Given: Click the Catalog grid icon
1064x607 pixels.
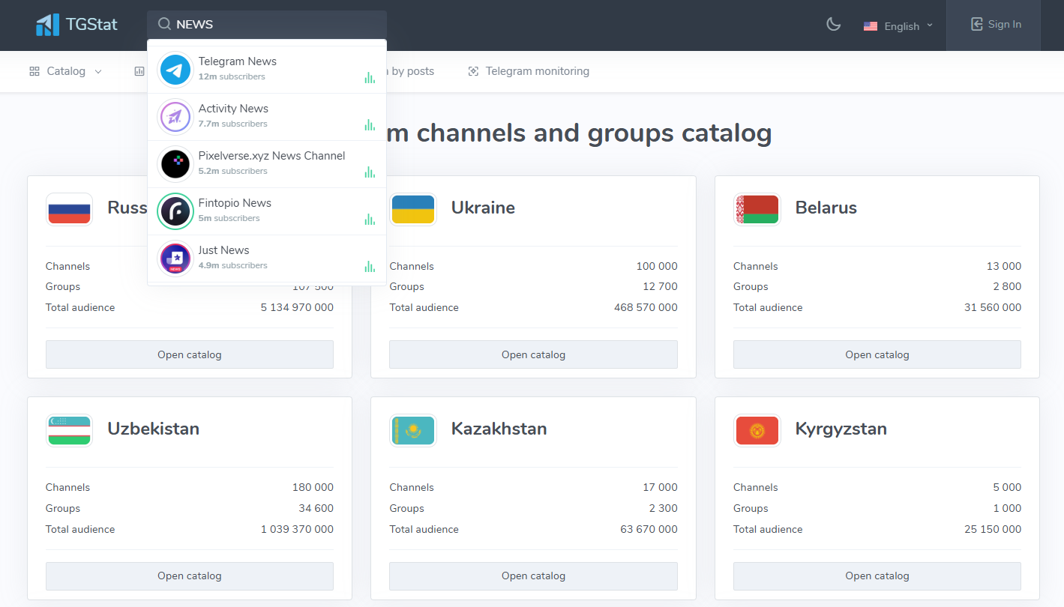Looking at the screenshot, I should (x=34, y=71).
